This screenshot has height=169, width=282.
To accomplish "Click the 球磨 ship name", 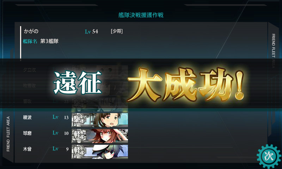I will click(27, 133).
